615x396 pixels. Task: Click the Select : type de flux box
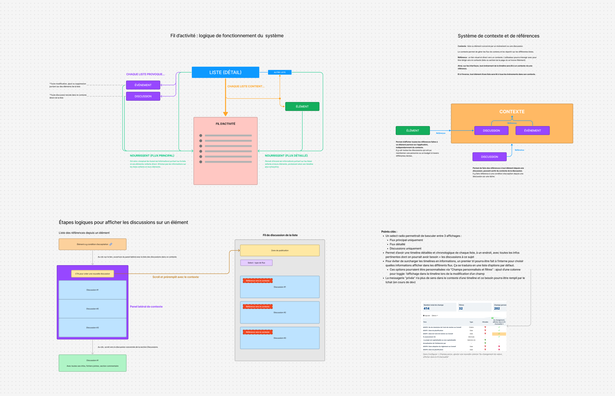coord(256,263)
